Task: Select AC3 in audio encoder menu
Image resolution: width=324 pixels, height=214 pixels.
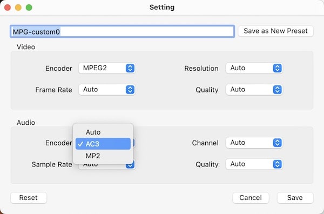Action: pyautogui.click(x=103, y=144)
